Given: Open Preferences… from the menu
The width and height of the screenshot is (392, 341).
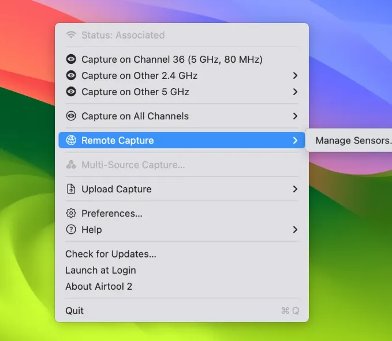Looking at the screenshot, I should click(x=182, y=213).
